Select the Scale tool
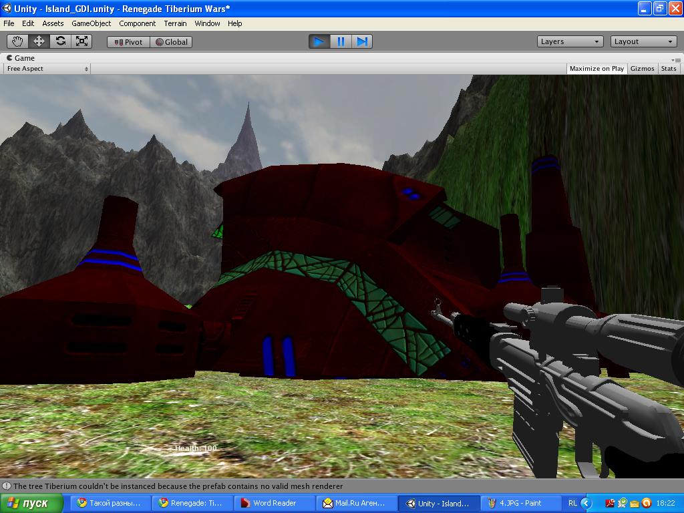The width and height of the screenshot is (684, 513). pyautogui.click(x=81, y=41)
